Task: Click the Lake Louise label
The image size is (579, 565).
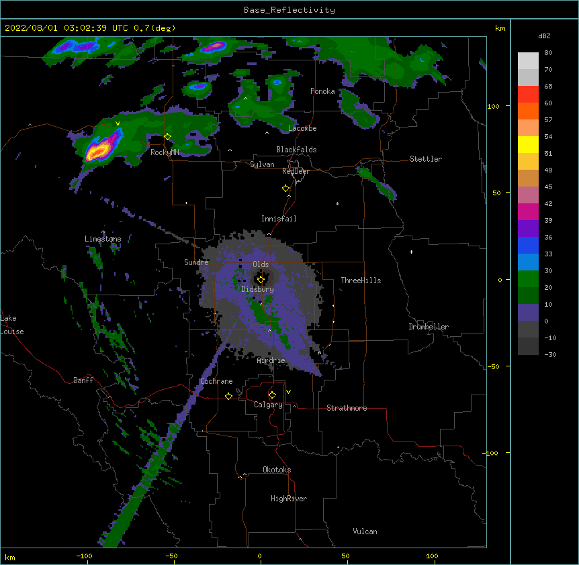Action: click(12, 325)
